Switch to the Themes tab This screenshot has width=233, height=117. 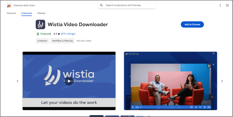(41, 13)
